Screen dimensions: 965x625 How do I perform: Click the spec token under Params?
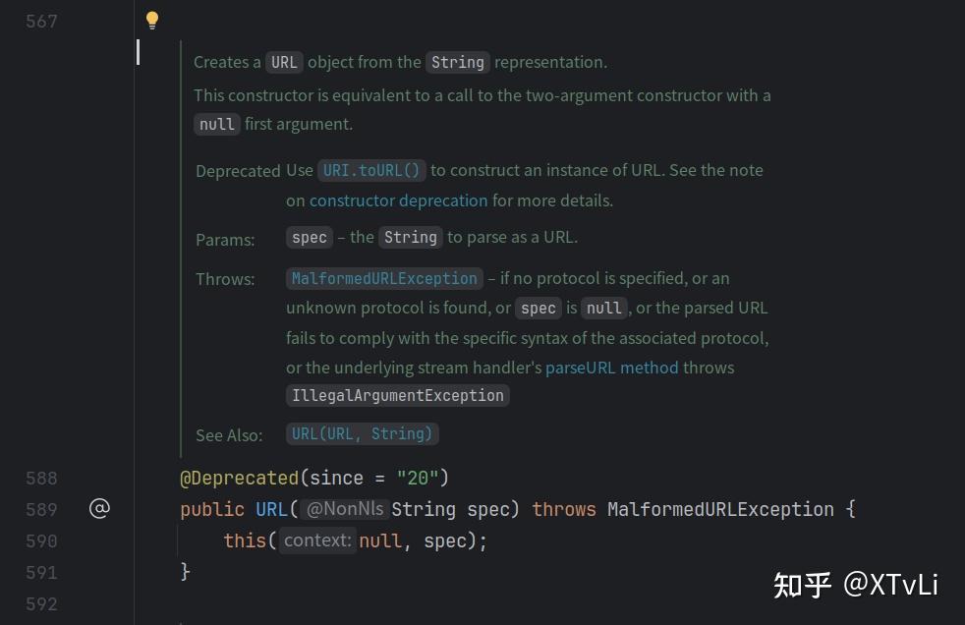coord(309,237)
